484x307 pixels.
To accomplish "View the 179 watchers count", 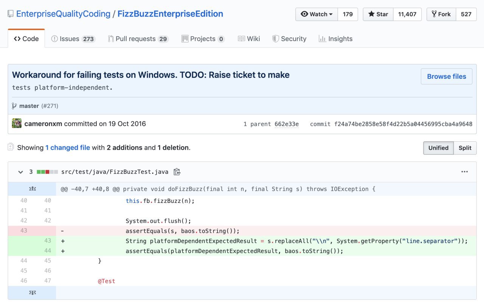I will point(348,14).
